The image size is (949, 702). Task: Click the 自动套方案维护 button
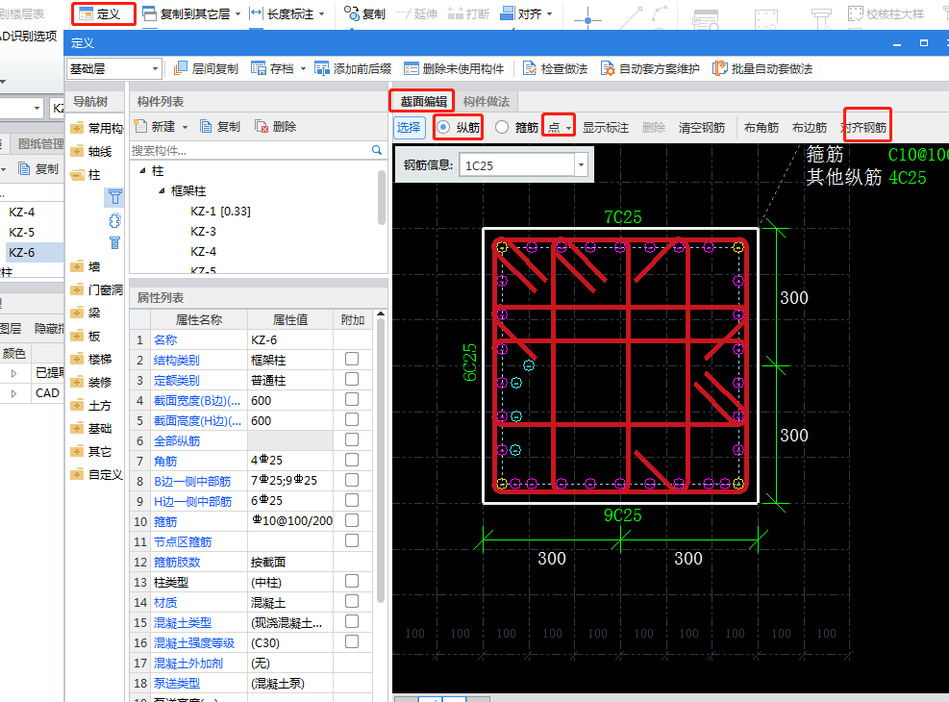[650, 69]
